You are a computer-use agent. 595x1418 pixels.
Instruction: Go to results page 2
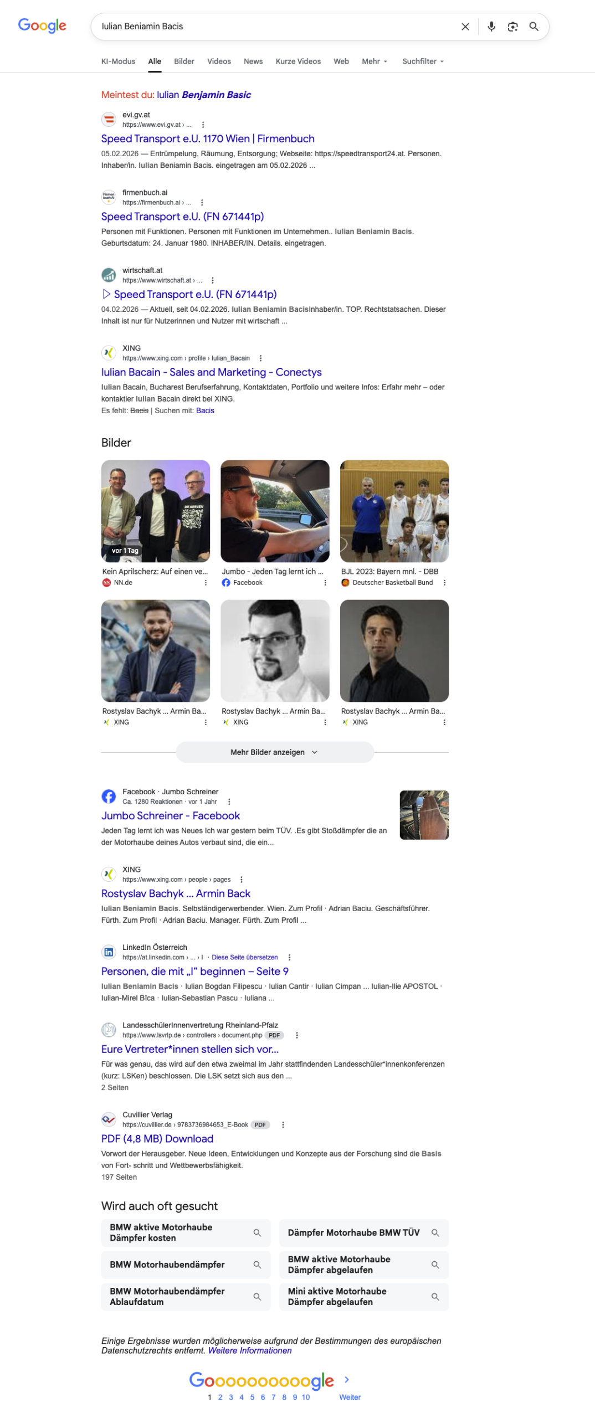coord(220,1397)
